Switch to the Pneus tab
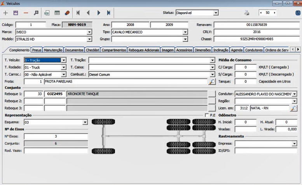Viewport: 302px width, 185px height. click(x=37, y=50)
